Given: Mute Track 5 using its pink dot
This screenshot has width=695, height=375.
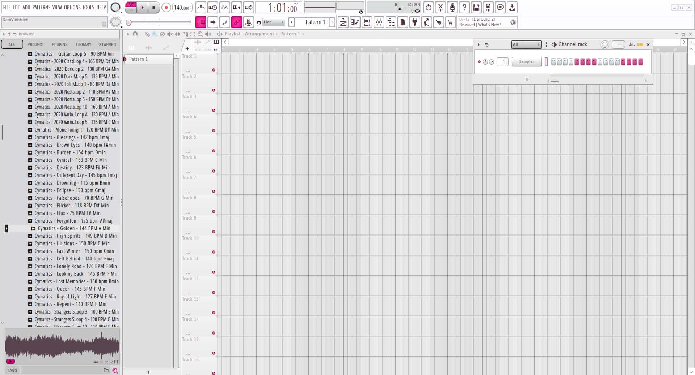Looking at the screenshot, I should 214,151.
